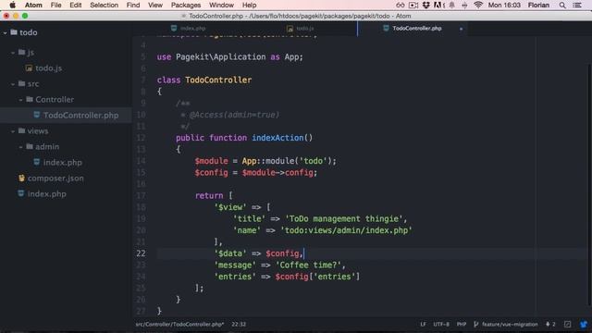The height and width of the screenshot is (333, 592).
Task: Open the Atom application menu
Action: (33, 5)
